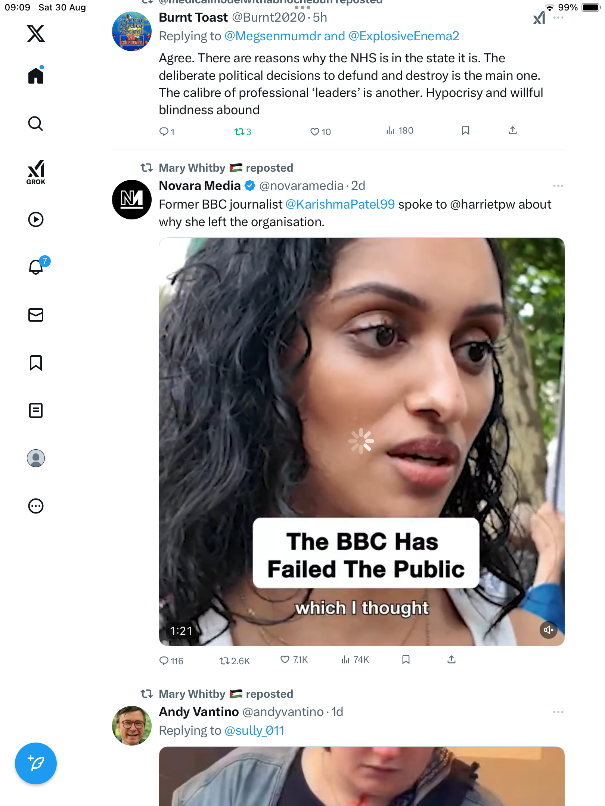Open the profile avatar in sidebar
Viewport: 605px width, 806px height.
click(x=36, y=458)
